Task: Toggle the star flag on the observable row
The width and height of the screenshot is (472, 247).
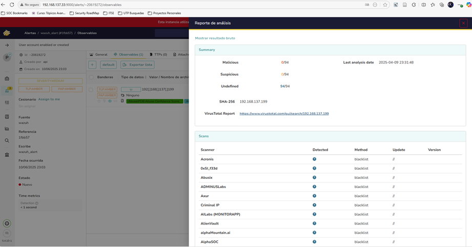Action: [99, 101]
